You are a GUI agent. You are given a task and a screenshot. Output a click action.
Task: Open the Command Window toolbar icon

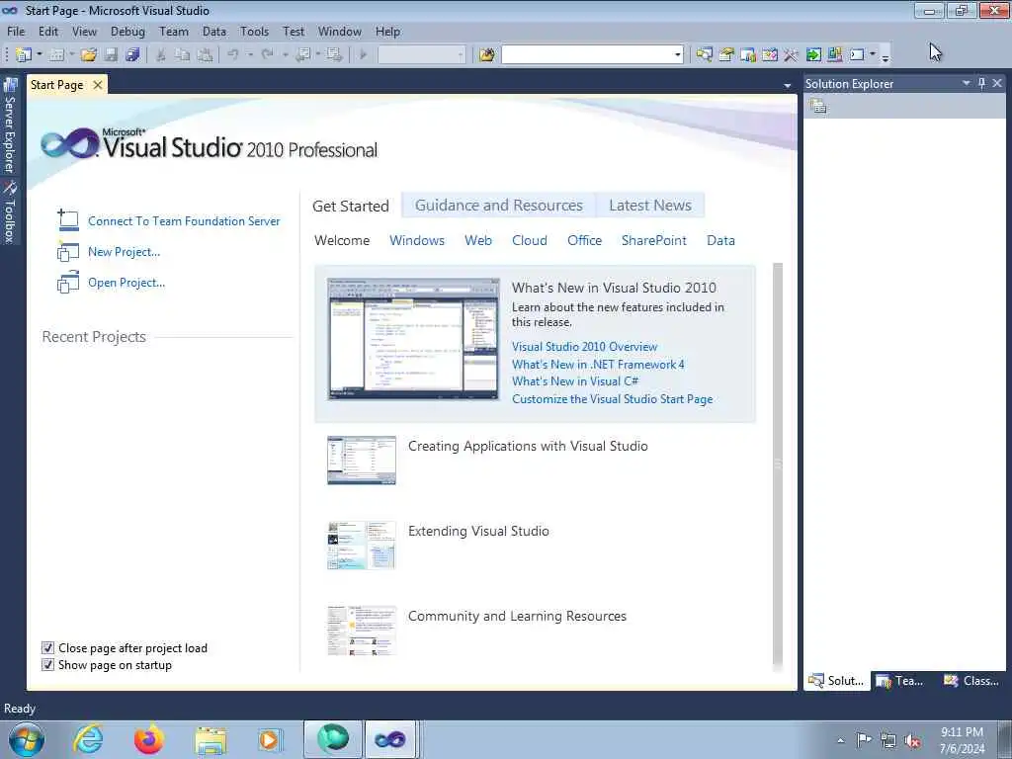click(x=857, y=55)
